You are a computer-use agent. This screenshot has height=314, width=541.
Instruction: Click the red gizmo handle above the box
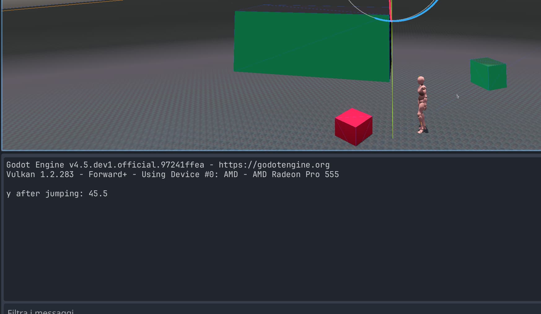390,9
